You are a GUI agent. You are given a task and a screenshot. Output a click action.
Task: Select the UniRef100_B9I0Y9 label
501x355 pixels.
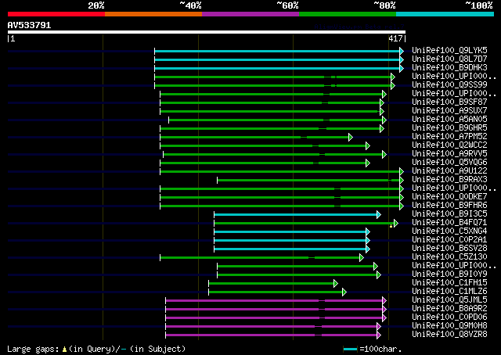tap(449, 274)
